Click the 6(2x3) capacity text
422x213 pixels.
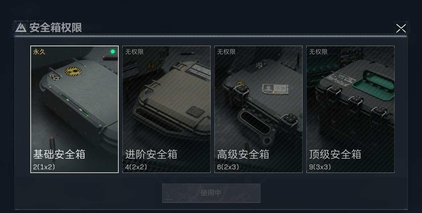point(228,167)
